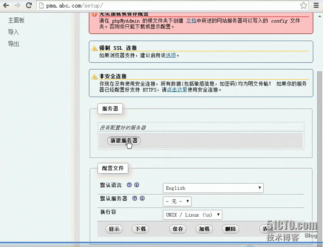
Task: Click the browser forward arrow
Action: click(x=17, y=5)
